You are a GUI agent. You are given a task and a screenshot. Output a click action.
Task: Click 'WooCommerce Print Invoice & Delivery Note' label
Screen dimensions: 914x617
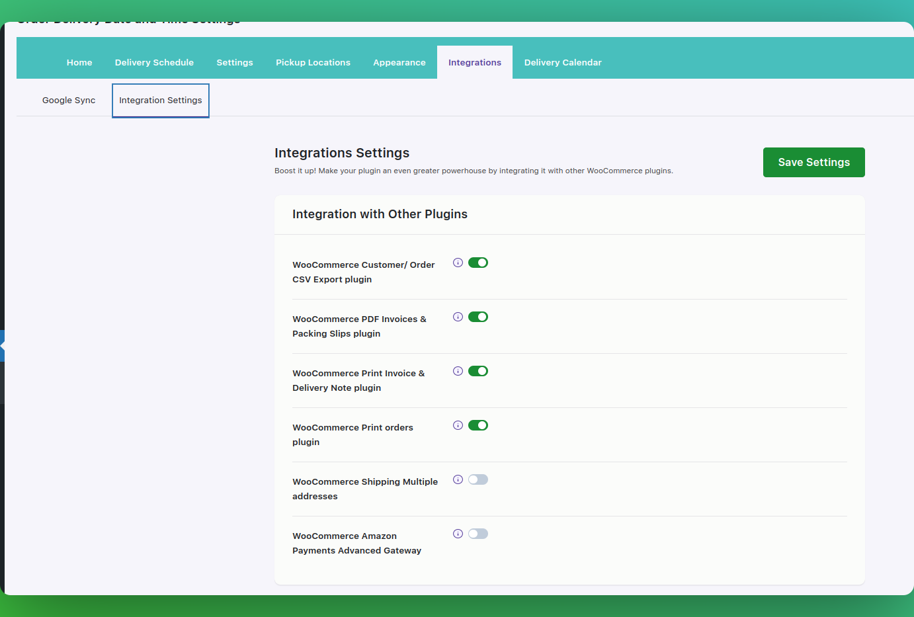pyautogui.click(x=358, y=380)
